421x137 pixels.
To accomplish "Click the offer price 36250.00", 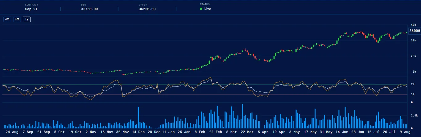I will coord(147,9).
